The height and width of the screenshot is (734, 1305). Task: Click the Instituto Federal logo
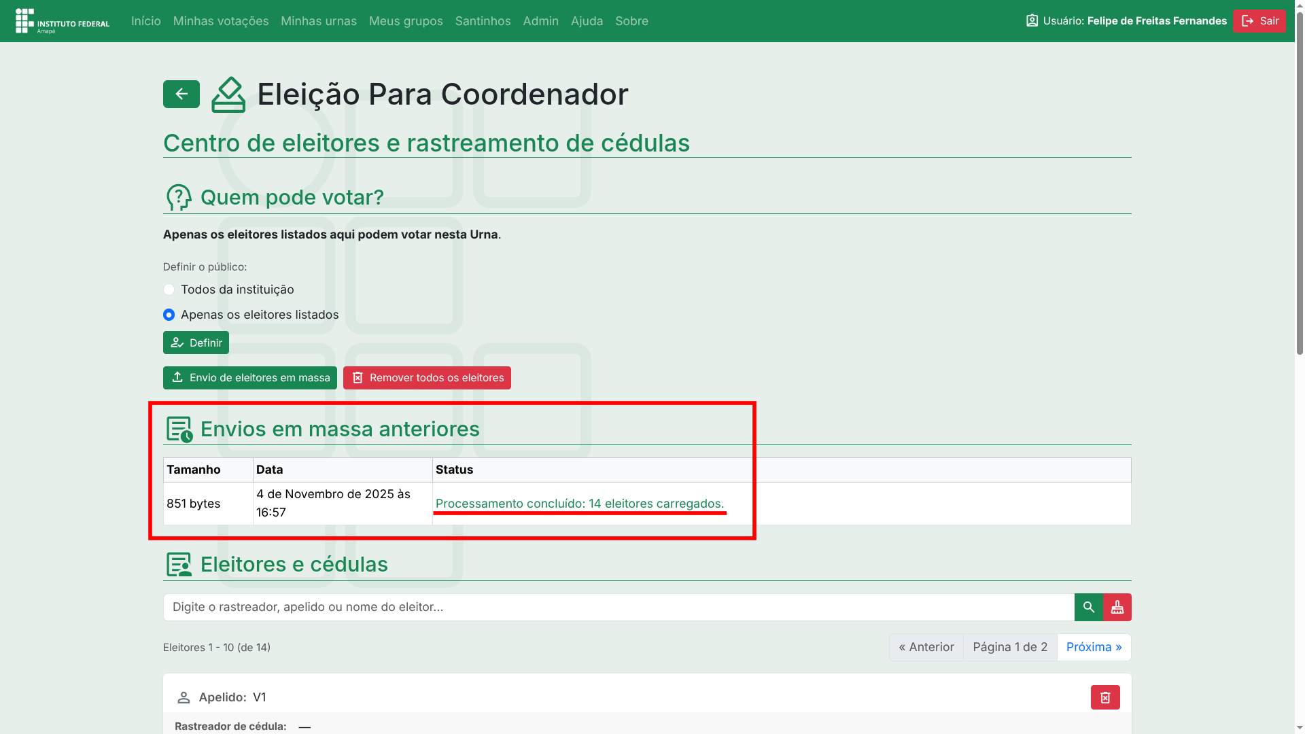[62, 21]
